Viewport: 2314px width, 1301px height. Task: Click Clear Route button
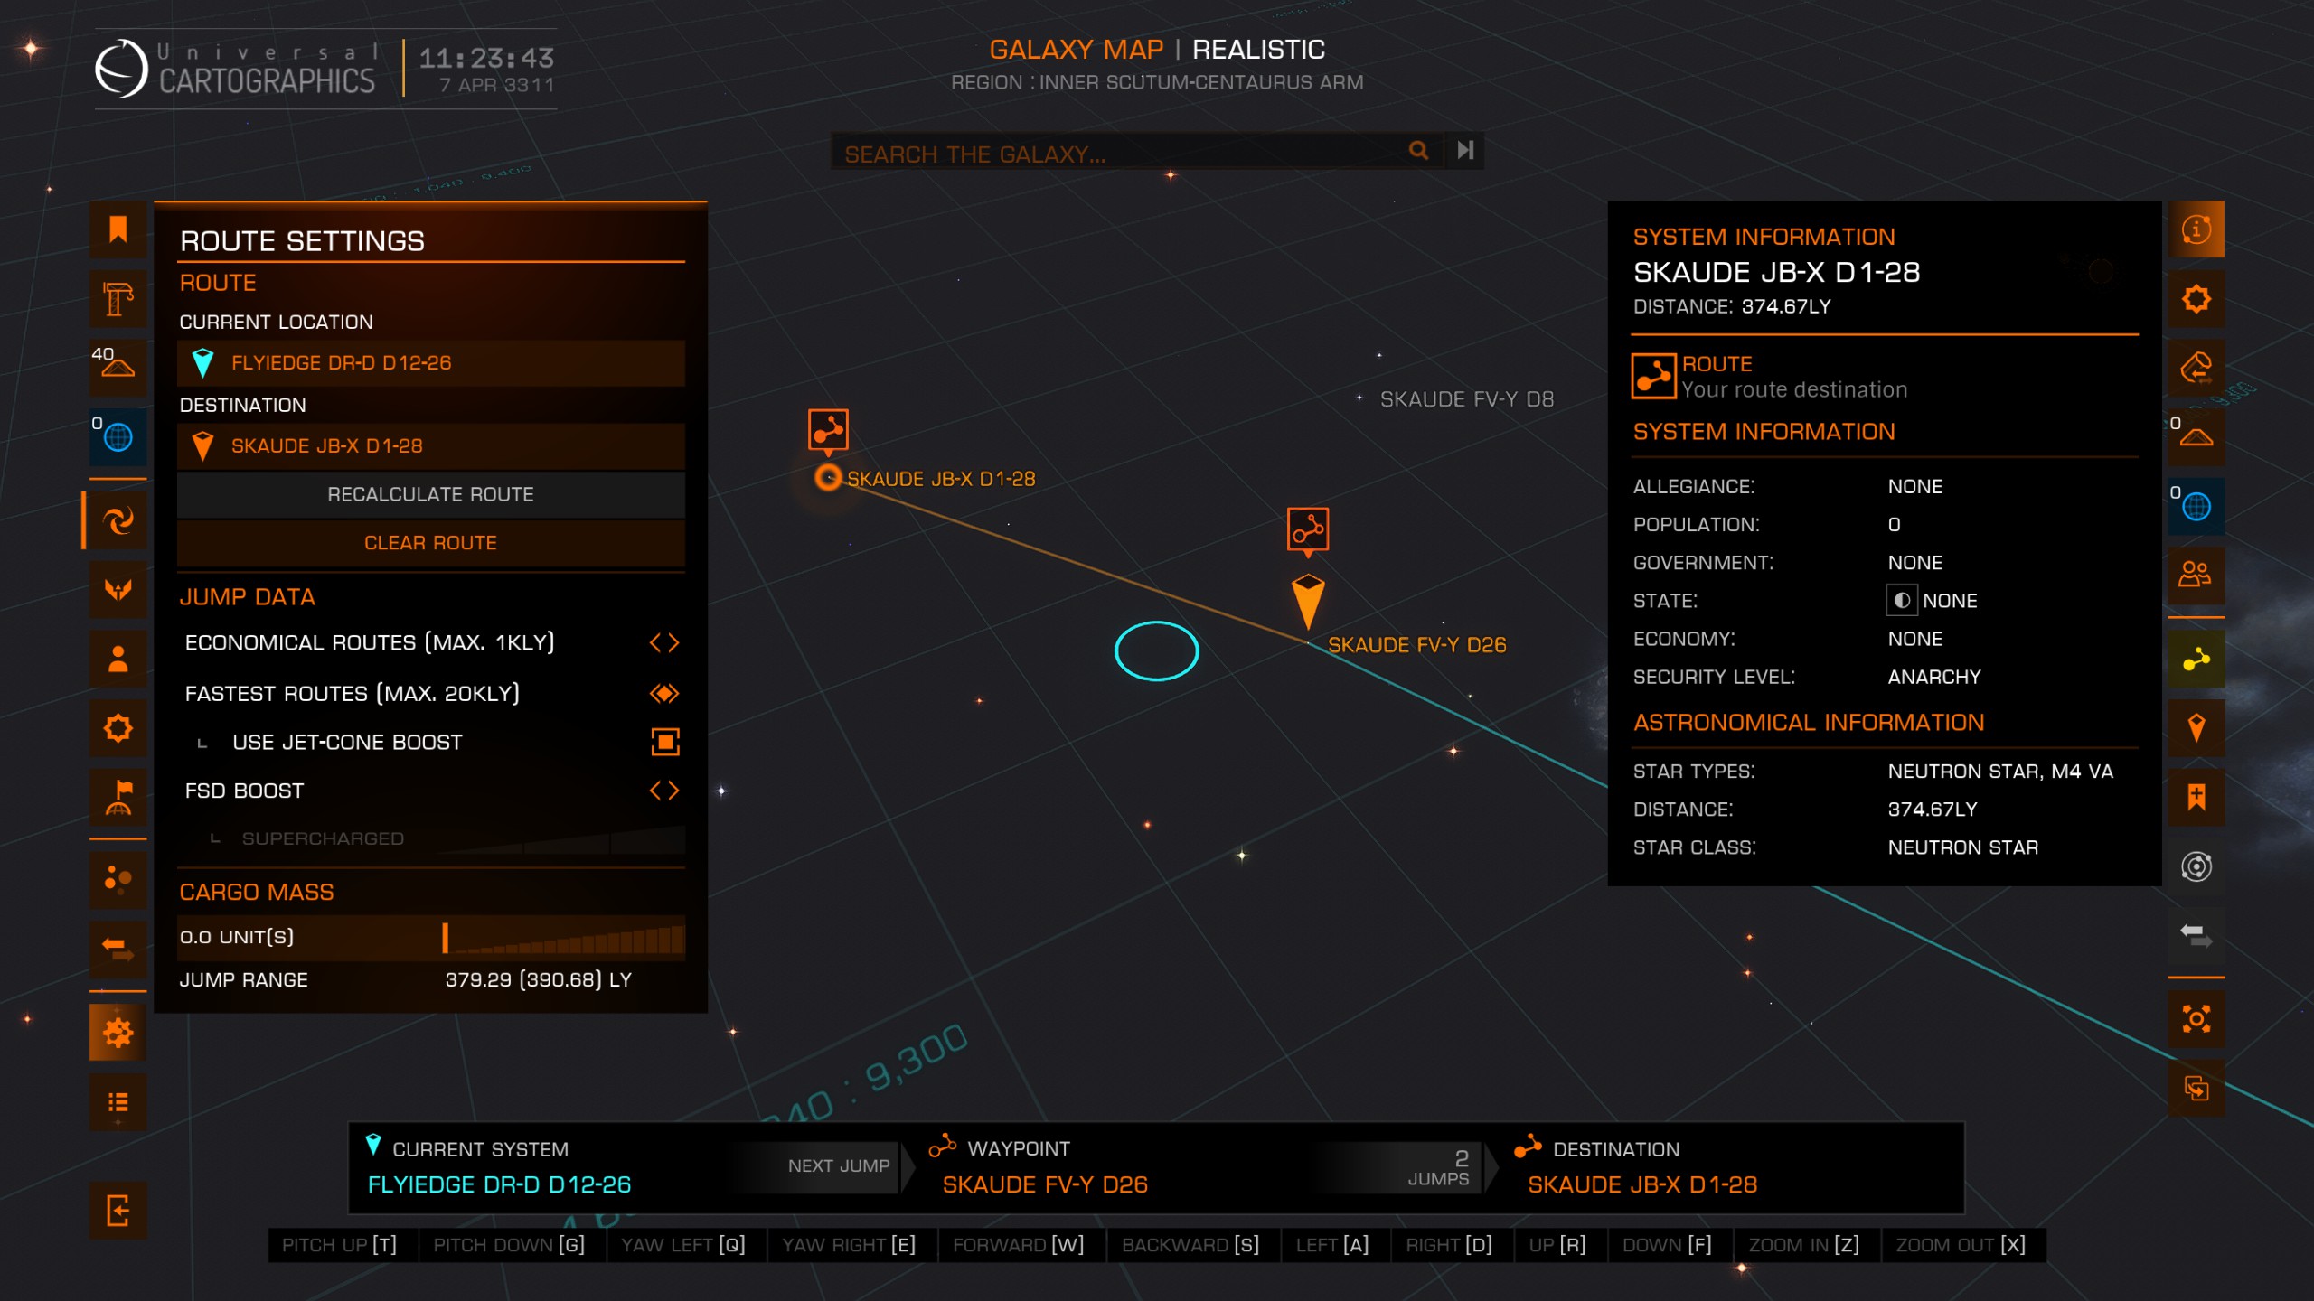point(431,543)
